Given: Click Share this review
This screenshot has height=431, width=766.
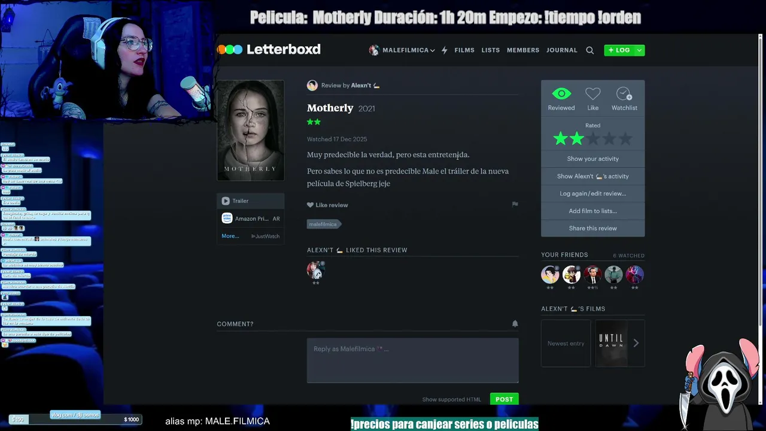Looking at the screenshot, I should (593, 228).
